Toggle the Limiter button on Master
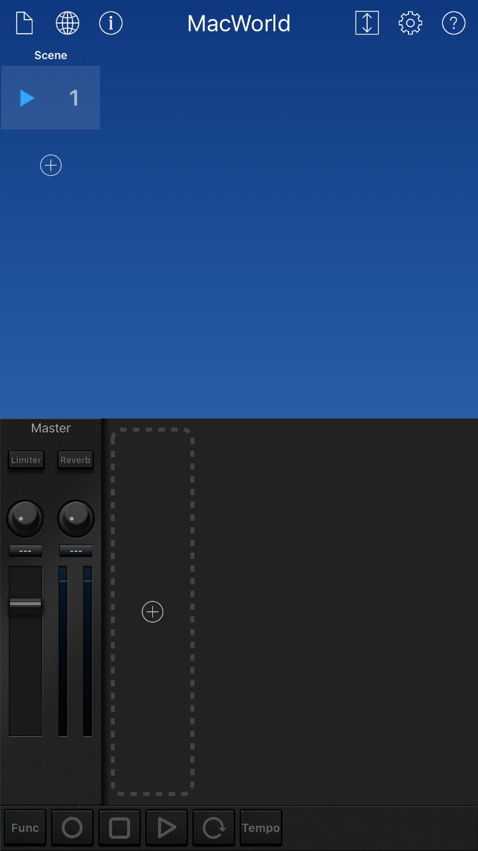Viewport: 478px width, 851px height. tap(26, 460)
